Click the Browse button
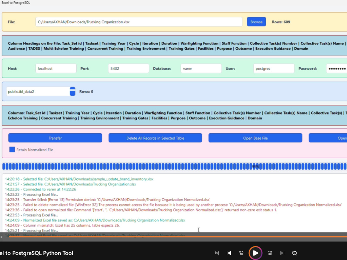 pos(256,22)
